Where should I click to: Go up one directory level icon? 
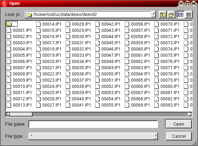coord(163,15)
